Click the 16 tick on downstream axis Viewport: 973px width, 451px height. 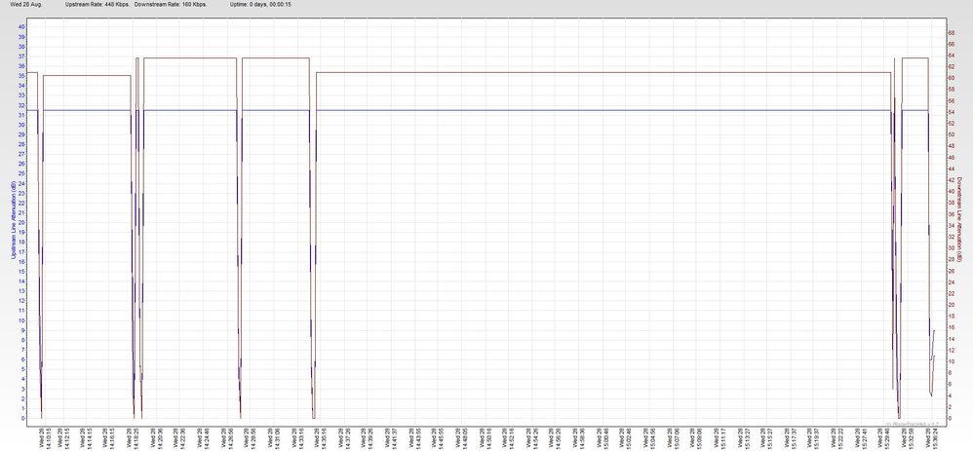950,327
